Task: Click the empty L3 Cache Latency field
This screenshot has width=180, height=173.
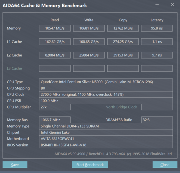Action: (x=157, y=68)
